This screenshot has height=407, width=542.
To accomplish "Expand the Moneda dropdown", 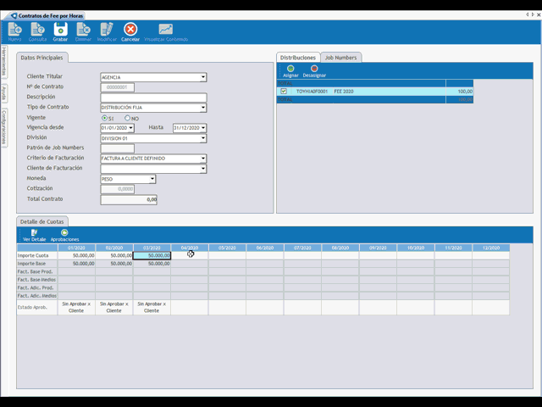I will 152,179.
